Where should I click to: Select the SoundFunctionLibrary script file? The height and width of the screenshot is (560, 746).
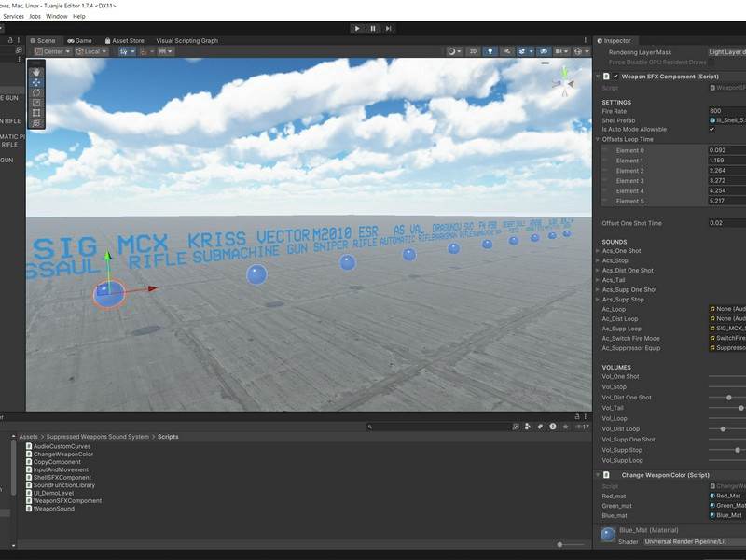(x=61, y=485)
